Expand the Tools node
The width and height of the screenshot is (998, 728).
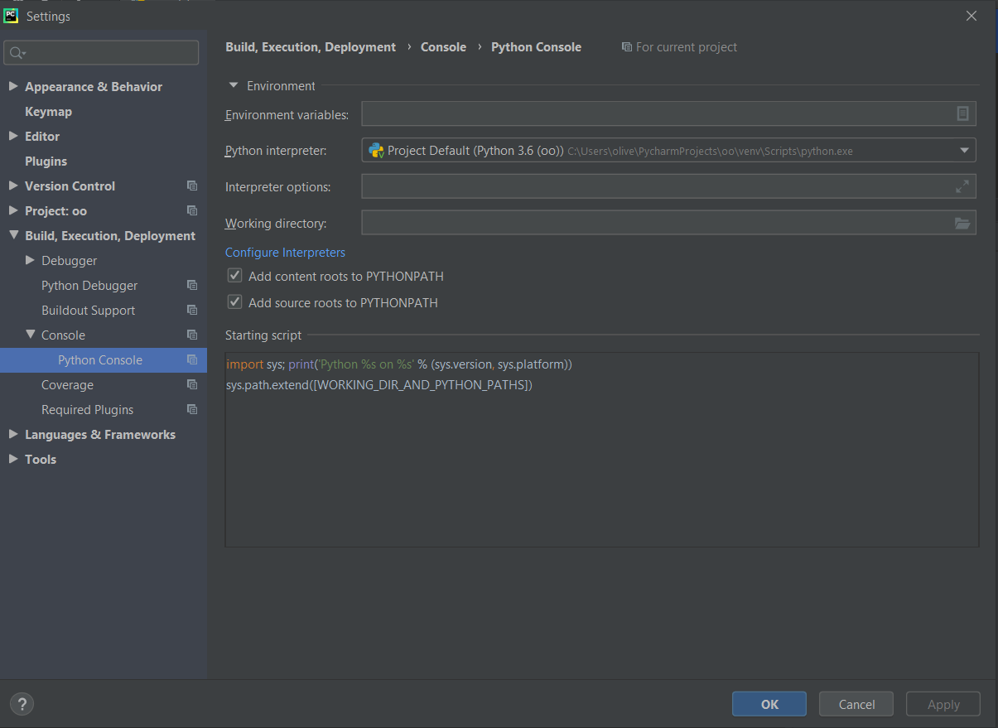(13, 459)
